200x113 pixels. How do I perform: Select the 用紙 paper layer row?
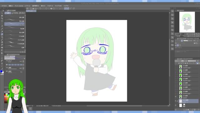coord(187,105)
